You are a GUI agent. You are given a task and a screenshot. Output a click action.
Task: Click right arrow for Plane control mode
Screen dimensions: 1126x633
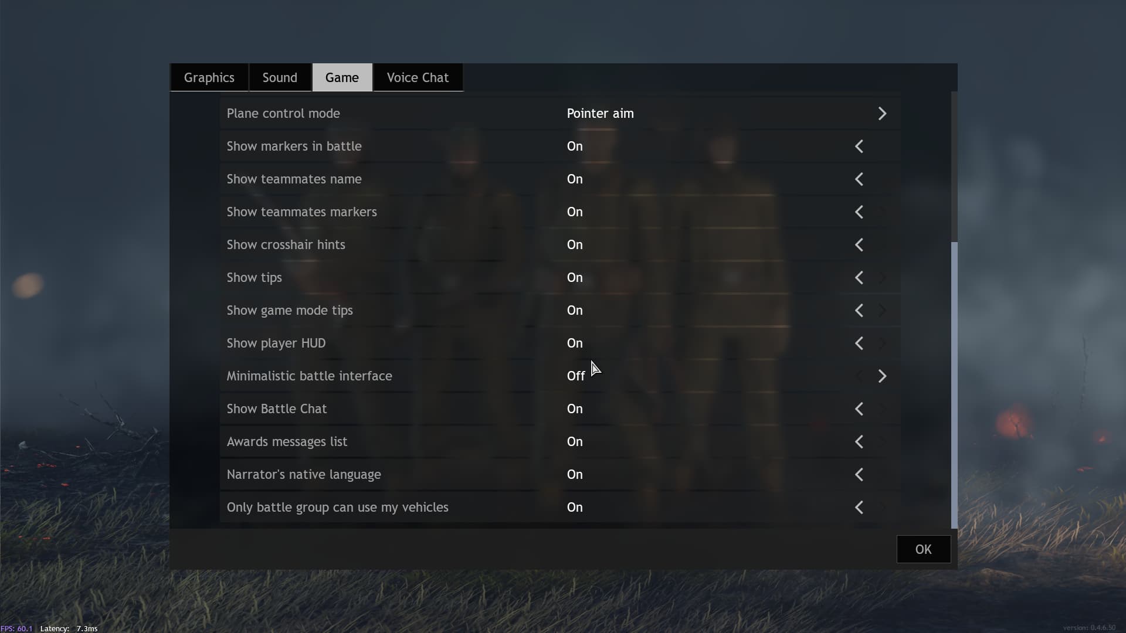click(x=882, y=114)
